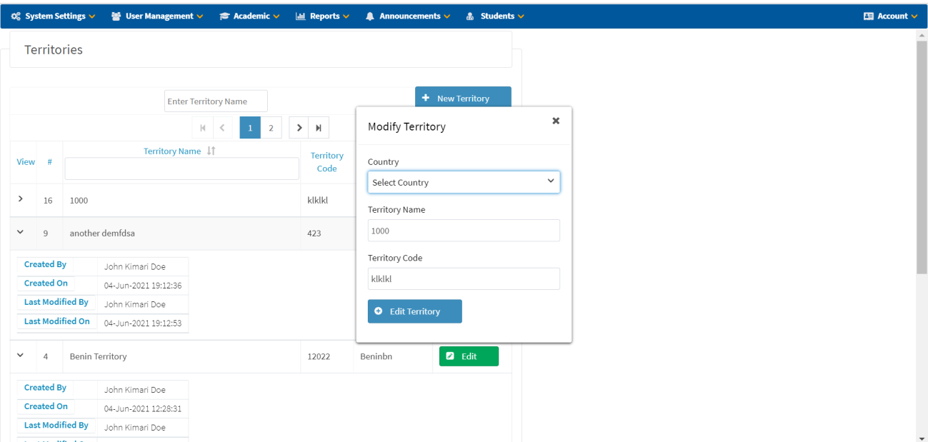Image resolution: width=928 pixels, height=442 pixels.
Task: Open the Select Country dropdown
Action: (464, 182)
